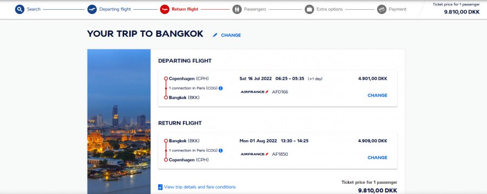Open the Passengers step icon

tap(237, 9)
